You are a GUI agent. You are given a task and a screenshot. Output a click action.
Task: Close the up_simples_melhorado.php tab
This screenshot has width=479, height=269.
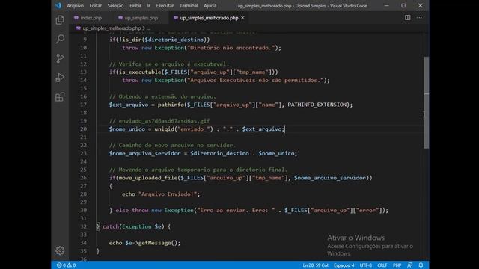[x=242, y=18]
